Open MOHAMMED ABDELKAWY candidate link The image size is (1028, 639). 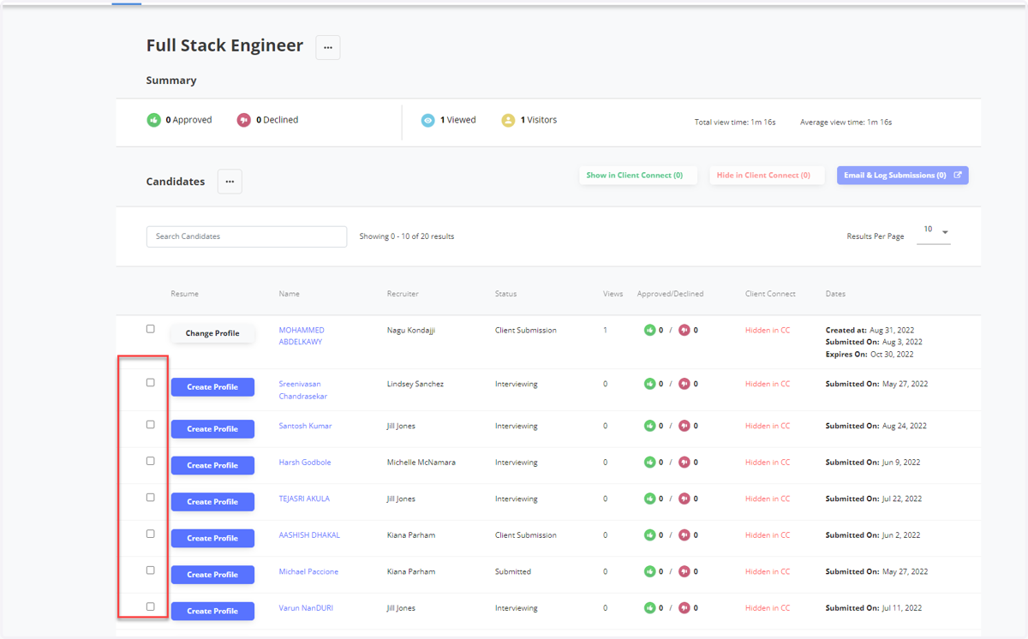[x=302, y=336]
